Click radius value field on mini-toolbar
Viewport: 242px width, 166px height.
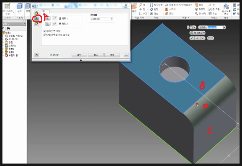point(215,27)
